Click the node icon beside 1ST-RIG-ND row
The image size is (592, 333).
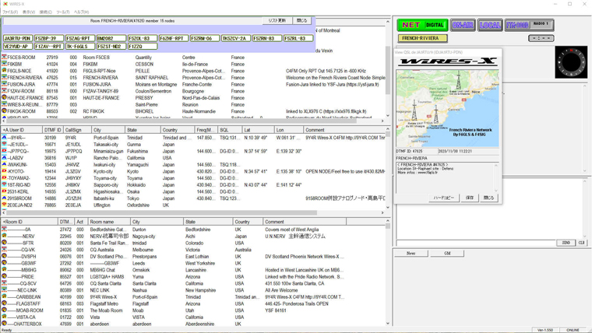coord(4,185)
